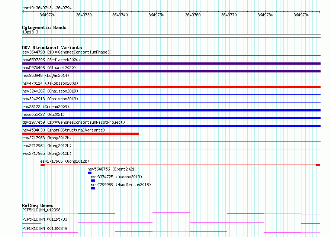Click ruler position 3649750
The height and width of the screenshot is (237, 331).
[157, 15]
